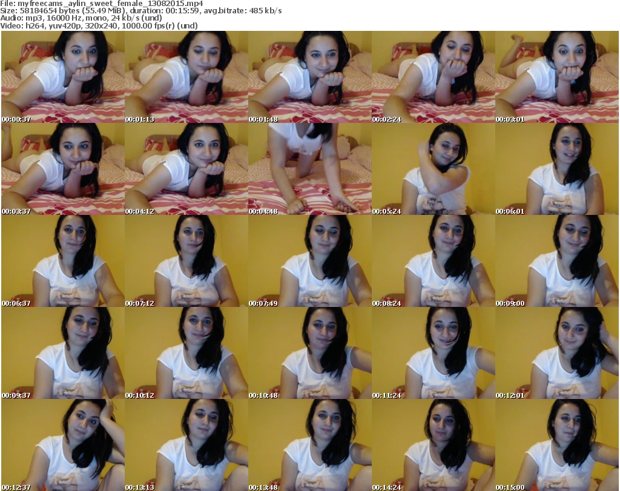Click the Size line showing 55.49 MiB
This screenshot has height=491, width=620.
[140, 11]
